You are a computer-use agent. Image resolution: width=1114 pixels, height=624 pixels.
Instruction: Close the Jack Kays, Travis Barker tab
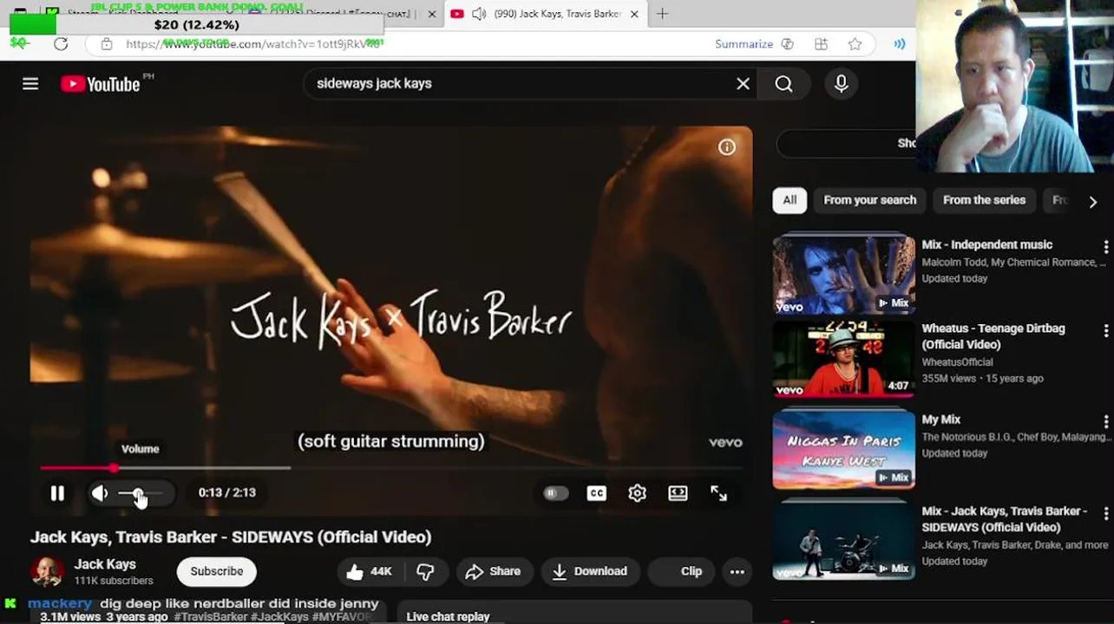[634, 14]
